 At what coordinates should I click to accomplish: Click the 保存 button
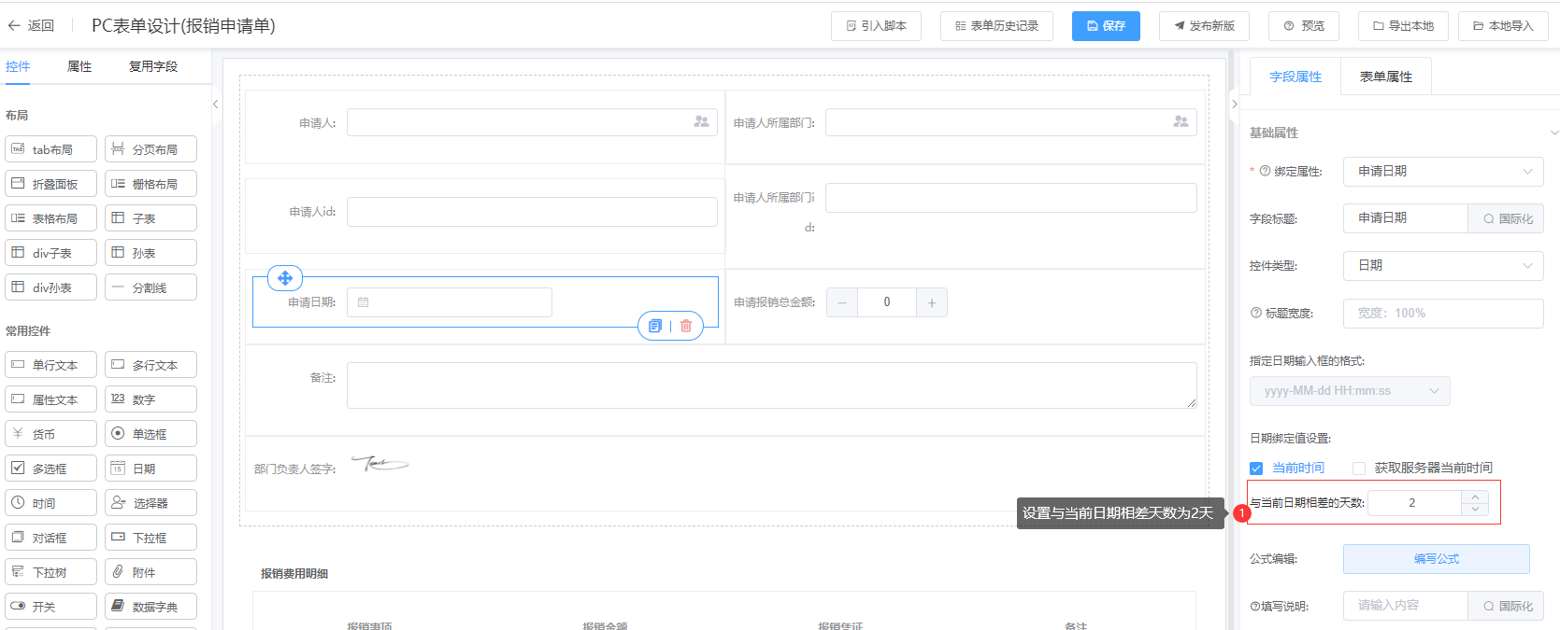(x=1106, y=26)
